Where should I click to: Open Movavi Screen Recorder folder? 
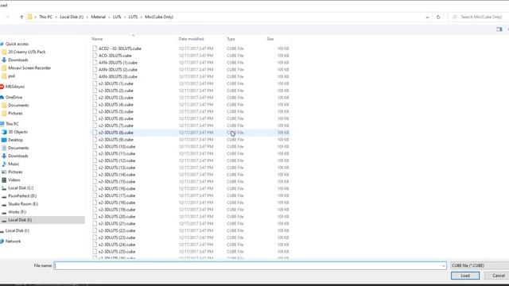tap(29, 68)
